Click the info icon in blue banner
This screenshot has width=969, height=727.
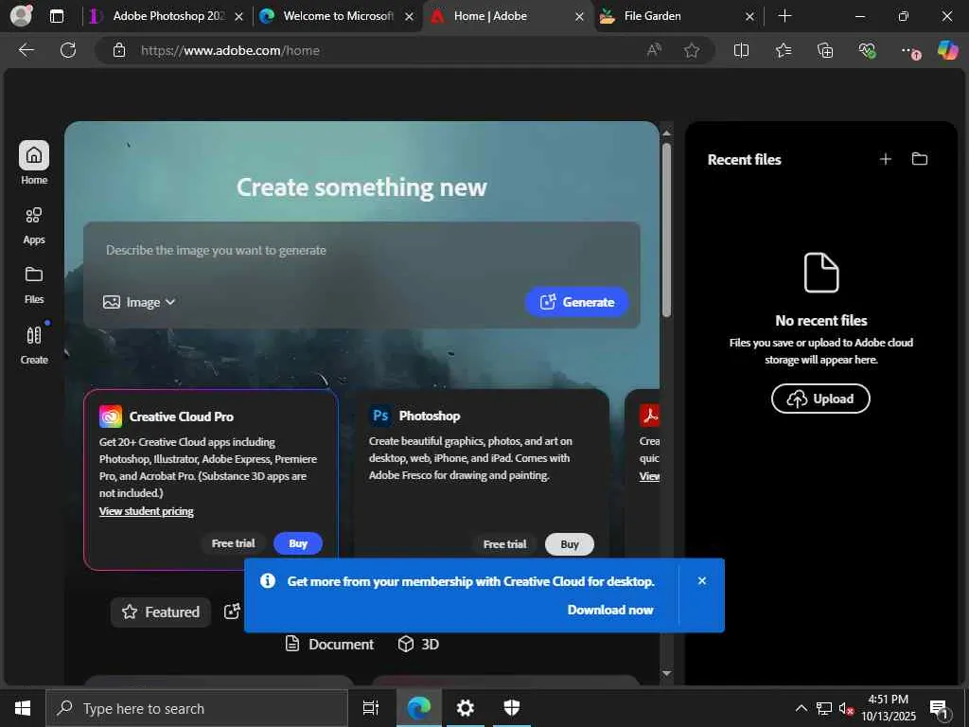268,581
